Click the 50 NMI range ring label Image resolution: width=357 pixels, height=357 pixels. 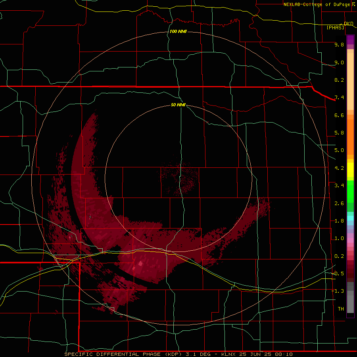[x=178, y=105]
